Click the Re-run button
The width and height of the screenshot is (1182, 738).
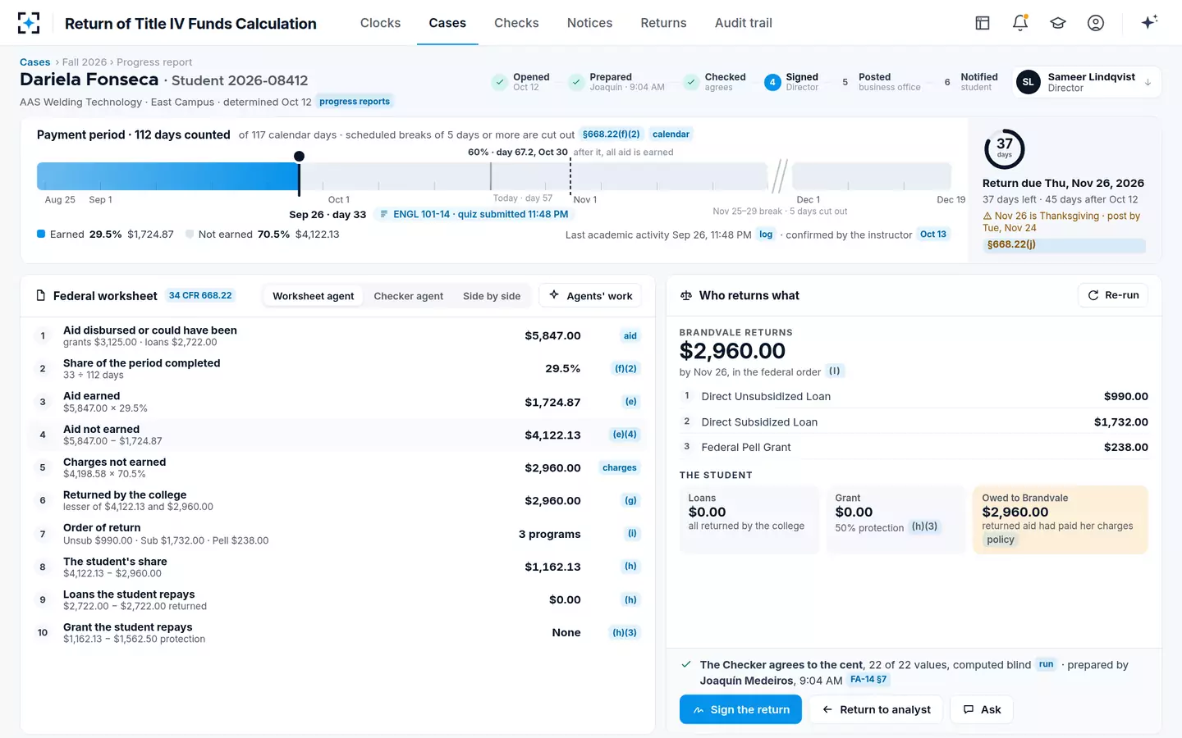click(x=1113, y=295)
